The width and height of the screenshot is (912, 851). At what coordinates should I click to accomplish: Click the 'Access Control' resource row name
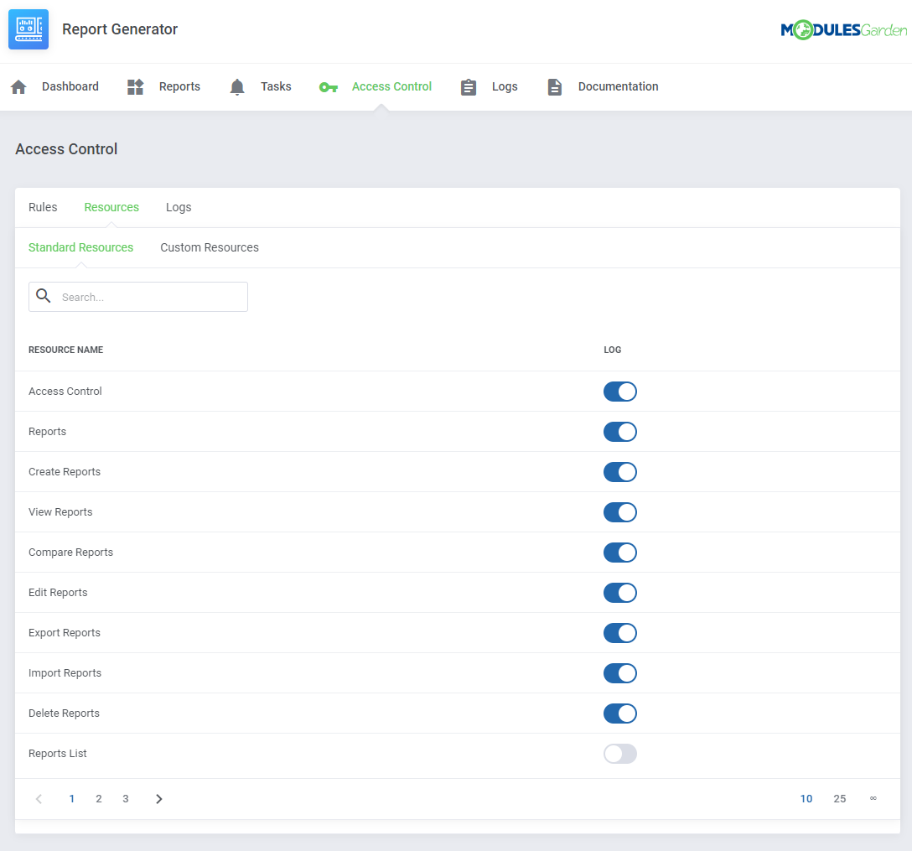pyautogui.click(x=65, y=392)
